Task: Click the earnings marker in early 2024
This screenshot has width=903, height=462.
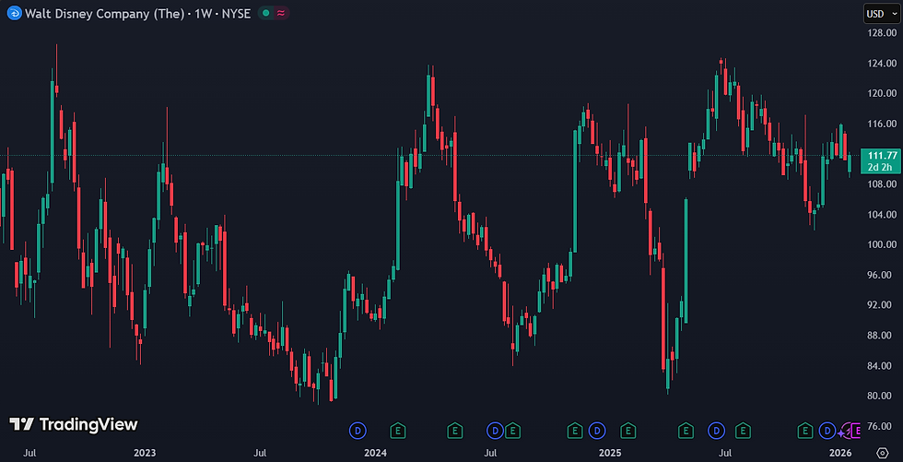Action: tap(397, 430)
